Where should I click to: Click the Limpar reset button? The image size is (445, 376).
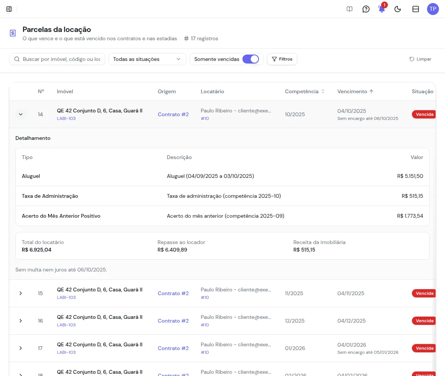(420, 59)
